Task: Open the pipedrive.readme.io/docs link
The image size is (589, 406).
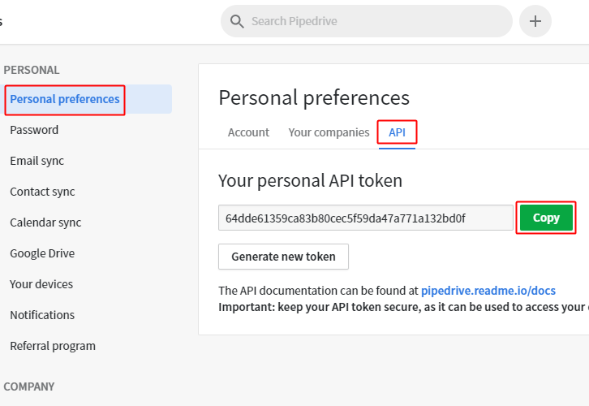Action: tap(488, 290)
